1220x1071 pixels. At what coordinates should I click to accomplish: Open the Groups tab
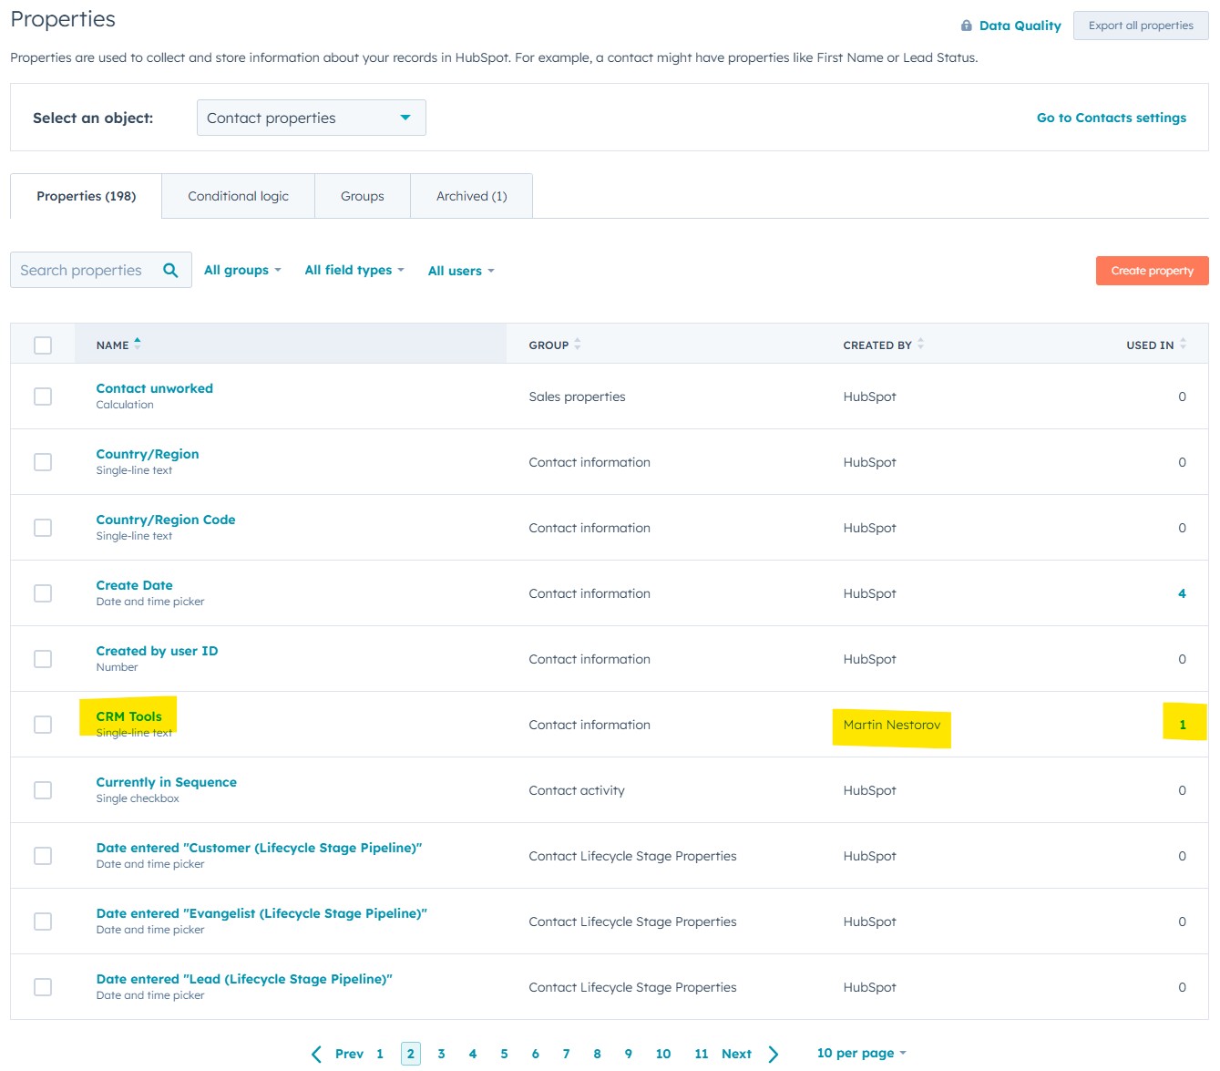point(363,196)
